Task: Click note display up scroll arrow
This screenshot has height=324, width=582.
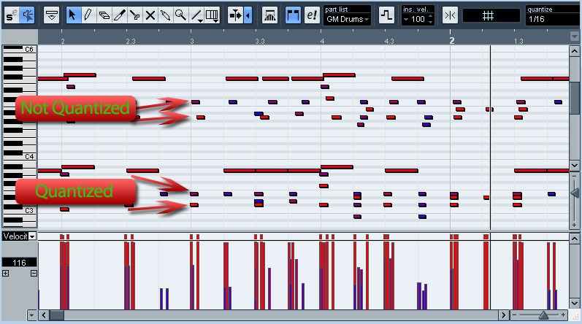Action: coord(574,51)
